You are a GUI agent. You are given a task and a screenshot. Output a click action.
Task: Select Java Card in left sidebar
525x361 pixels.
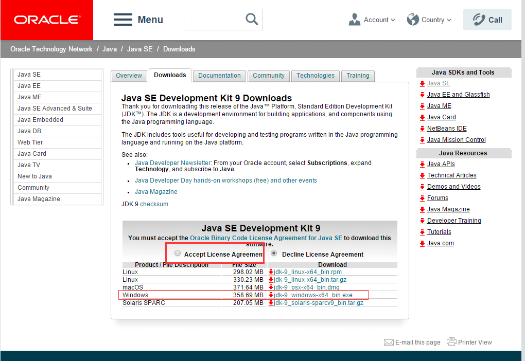pos(57,154)
